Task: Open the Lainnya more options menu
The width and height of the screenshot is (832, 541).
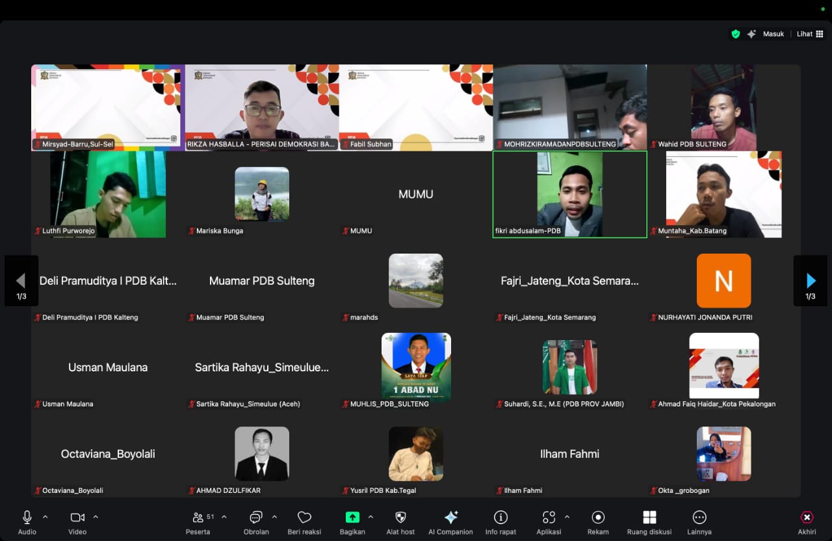Action: coord(699,518)
